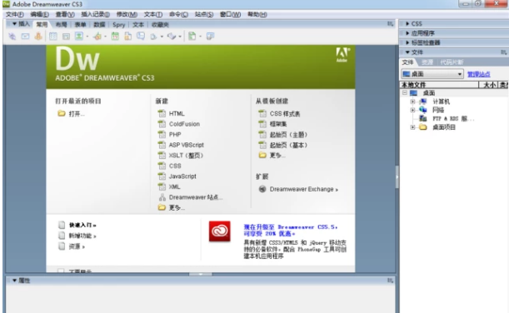Switch to the 布局 insert tab

[x=61, y=25]
